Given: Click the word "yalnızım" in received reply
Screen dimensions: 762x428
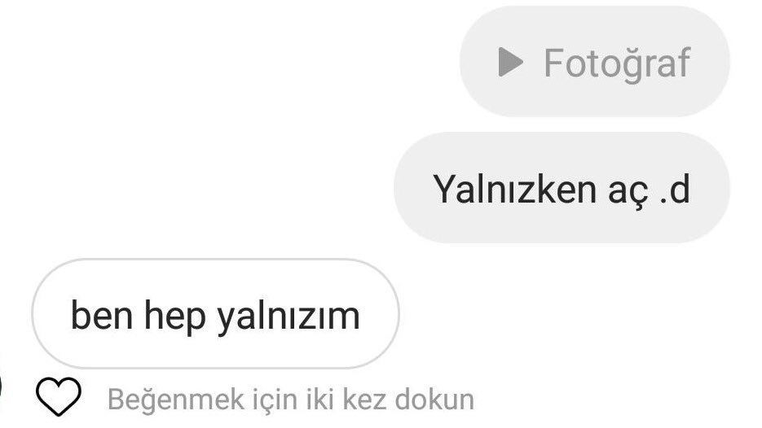Looking at the screenshot, I should click(x=289, y=317).
